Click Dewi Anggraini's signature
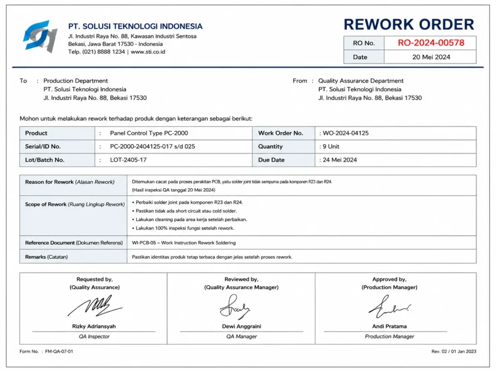 pos(234,306)
